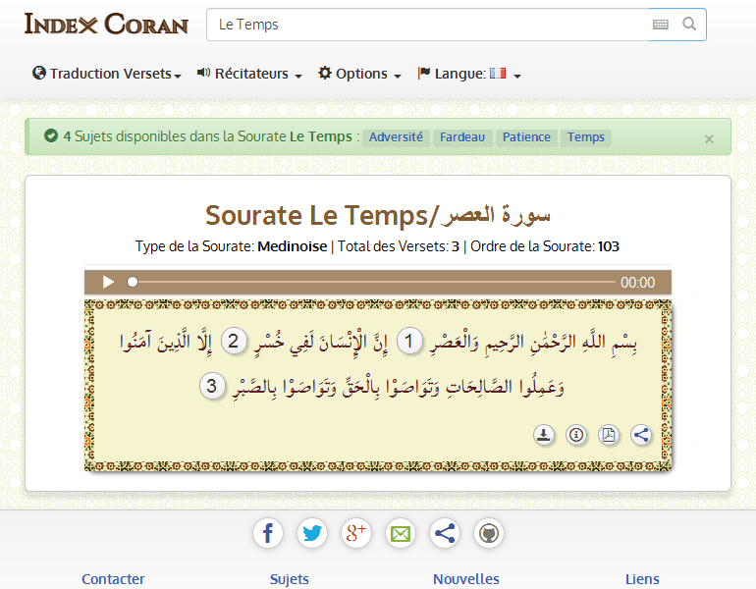Play the sourate audio
The image size is (756, 589).
[x=108, y=282]
